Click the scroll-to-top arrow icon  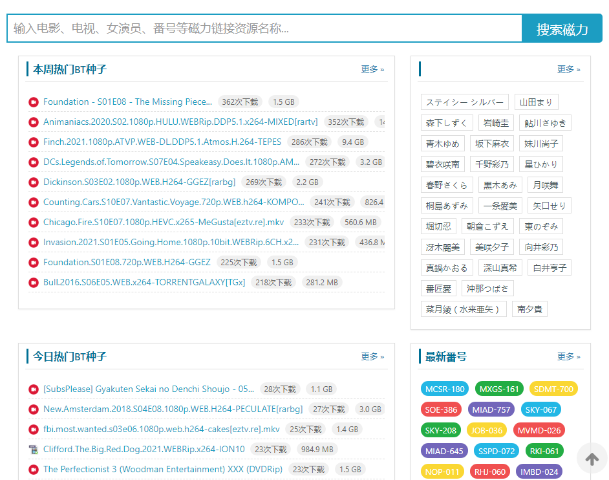point(592,459)
